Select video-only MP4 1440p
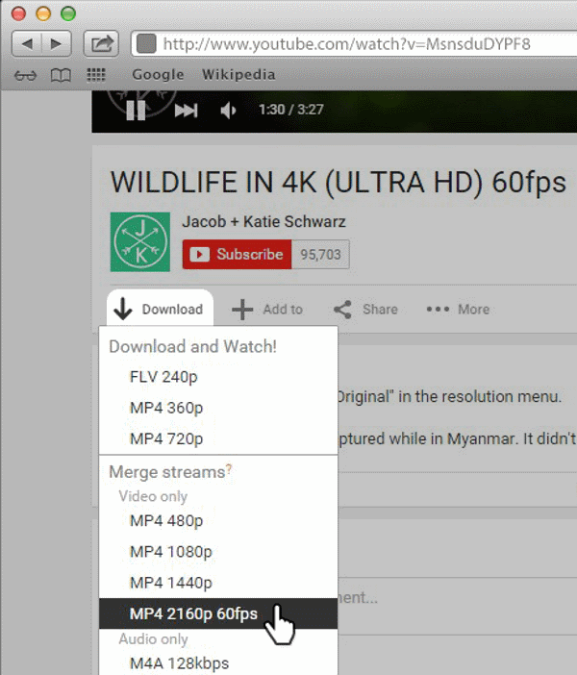This screenshot has width=577, height=675. (218, 583)
